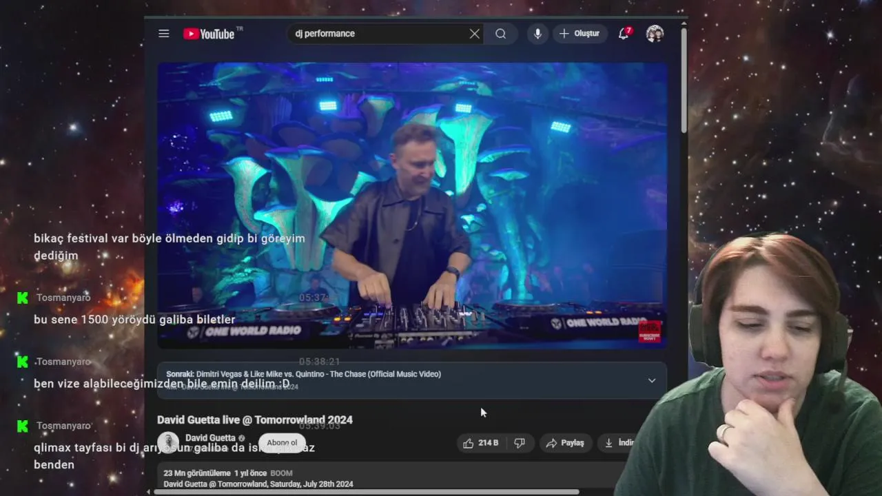Go to YouTube home via logo
Screen dimensions: 882x496
tap(209, 34)
